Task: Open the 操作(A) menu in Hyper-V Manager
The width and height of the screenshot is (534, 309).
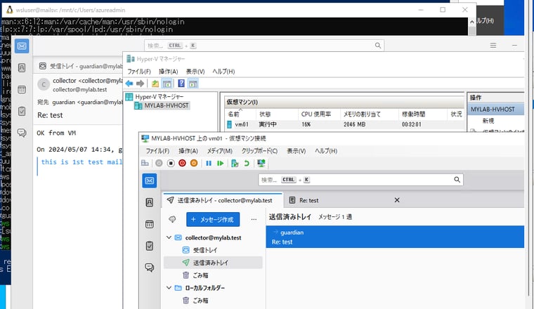Action: (x=168, y=72)
